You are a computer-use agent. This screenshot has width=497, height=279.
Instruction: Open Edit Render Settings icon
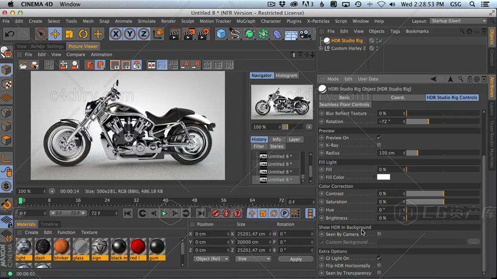pos(203,34)
